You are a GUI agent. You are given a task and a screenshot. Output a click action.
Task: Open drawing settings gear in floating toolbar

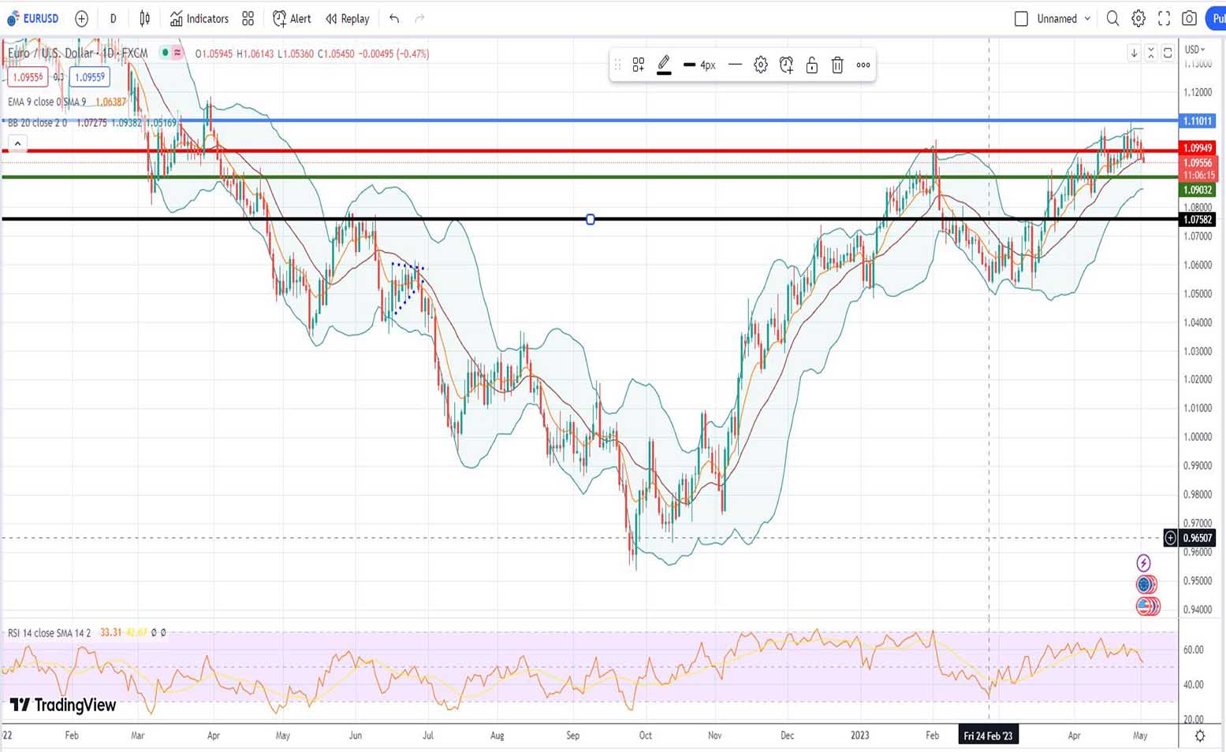pos(760,65)
